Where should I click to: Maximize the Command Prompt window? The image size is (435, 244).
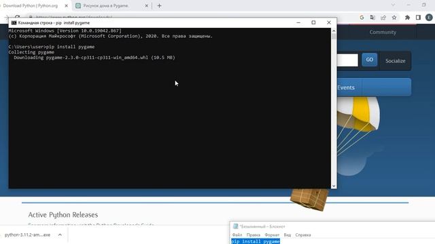(313, 22)
